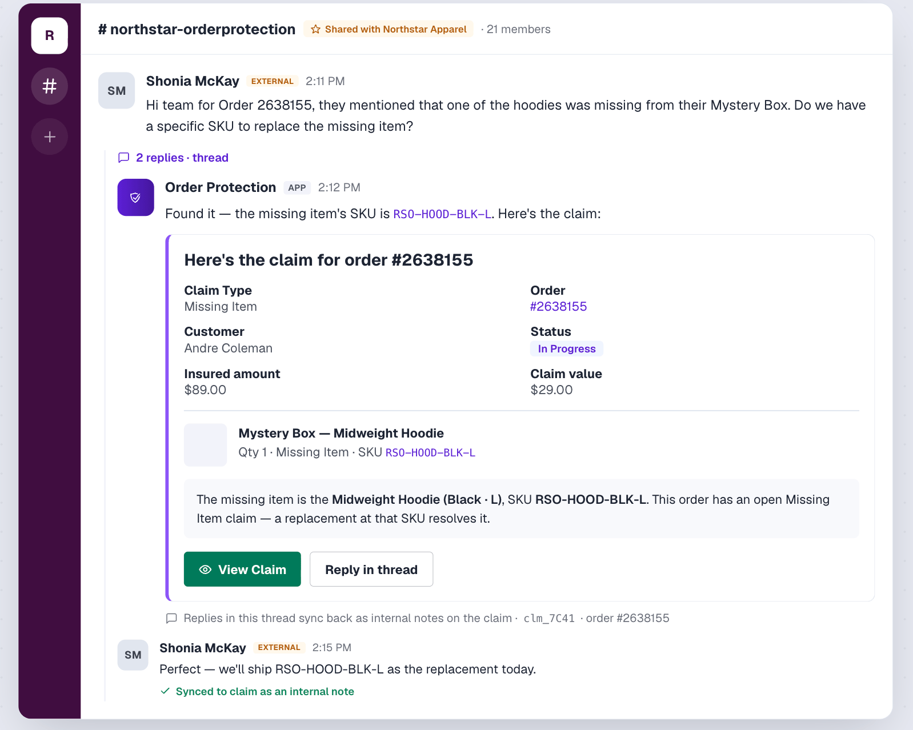Click the Order Protection app name
This screenshot has height=730, width=913.
[x=221, y=187]
